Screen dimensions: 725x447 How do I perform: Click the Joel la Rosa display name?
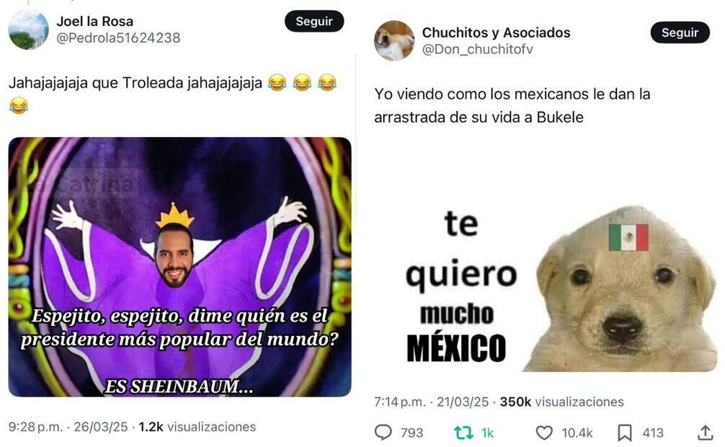point(95,22)
